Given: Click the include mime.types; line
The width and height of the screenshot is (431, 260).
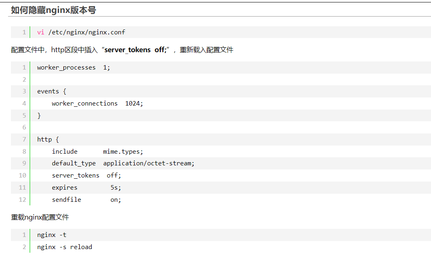Looking at the screenshot, I should click(x=97, y=152).
